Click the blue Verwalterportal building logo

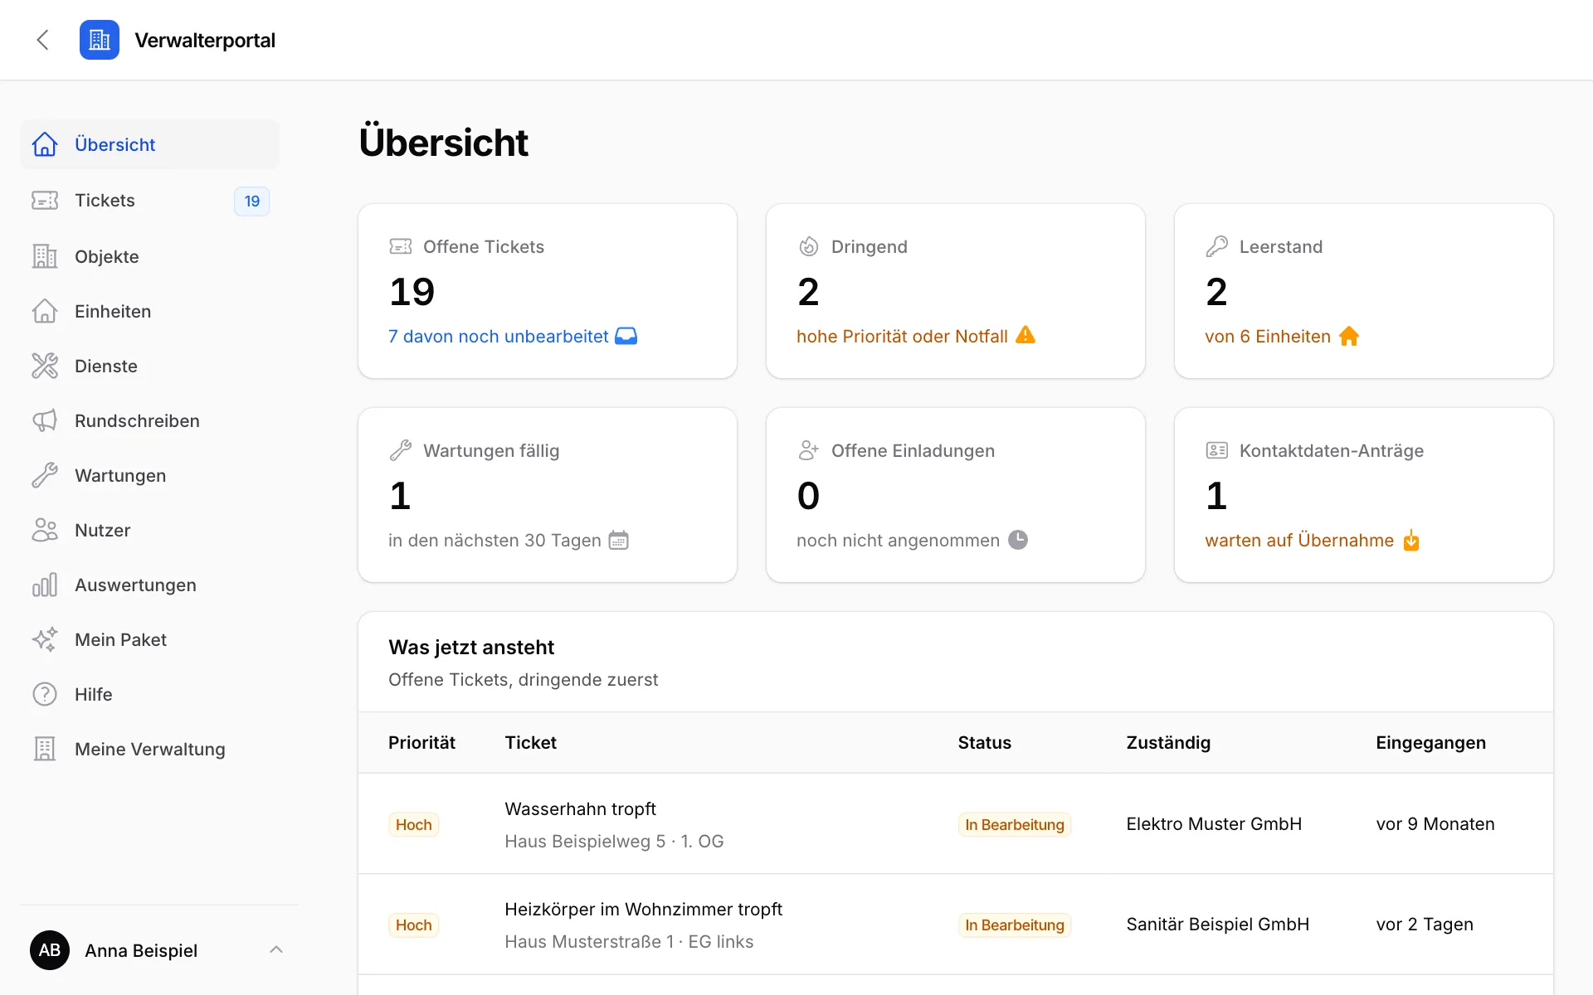[100, 40]
